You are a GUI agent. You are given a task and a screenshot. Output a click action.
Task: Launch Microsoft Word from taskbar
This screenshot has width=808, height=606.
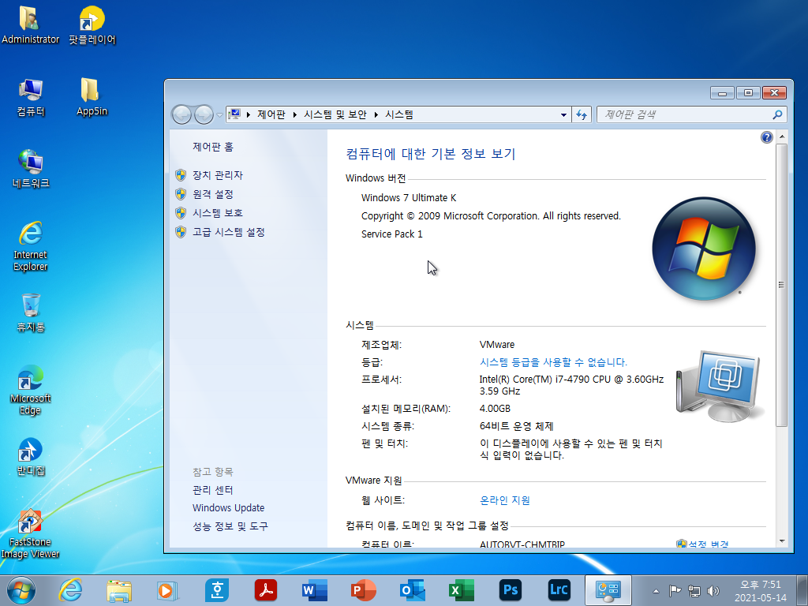click(x=314, y=590)
